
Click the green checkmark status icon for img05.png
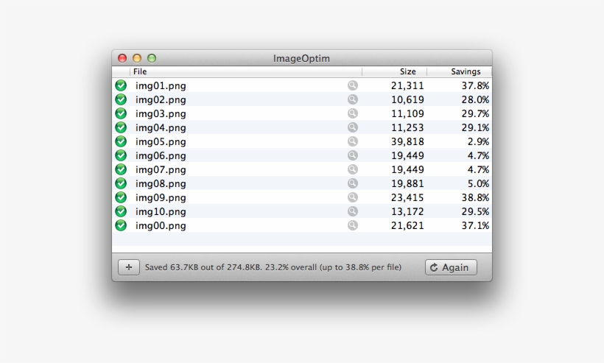coord(121,141)
